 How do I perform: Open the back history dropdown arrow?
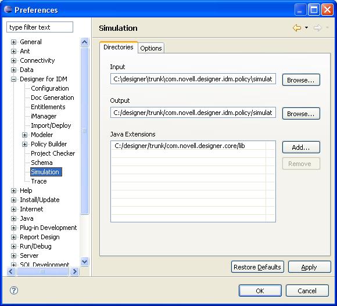click(x=306, y=28)
